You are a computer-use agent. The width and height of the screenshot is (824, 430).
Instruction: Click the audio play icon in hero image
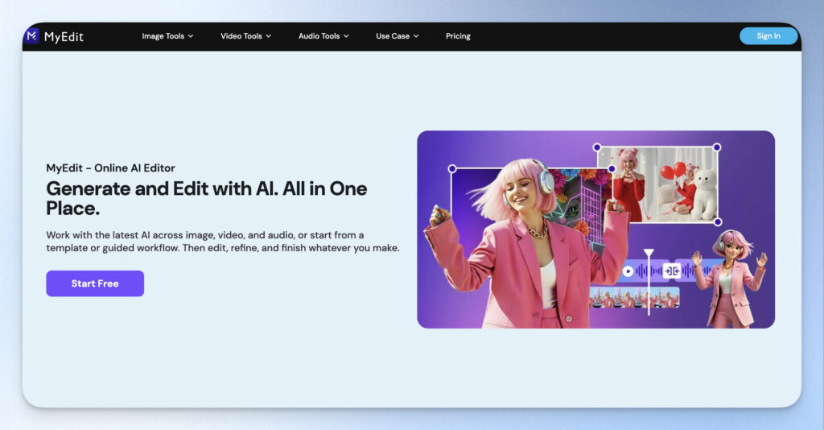coord(628,271)
